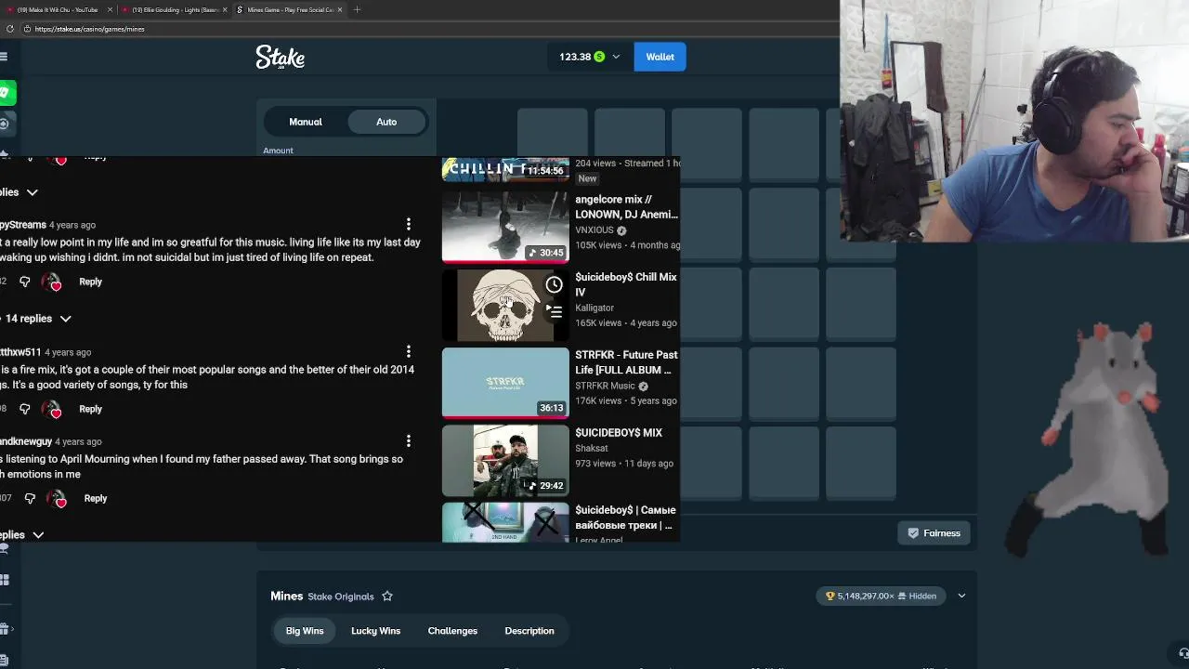Dislike the April Mourning comment
The height and width of the screenshot is (669, 1189).
pyautogui.click(x=30, y=498)
